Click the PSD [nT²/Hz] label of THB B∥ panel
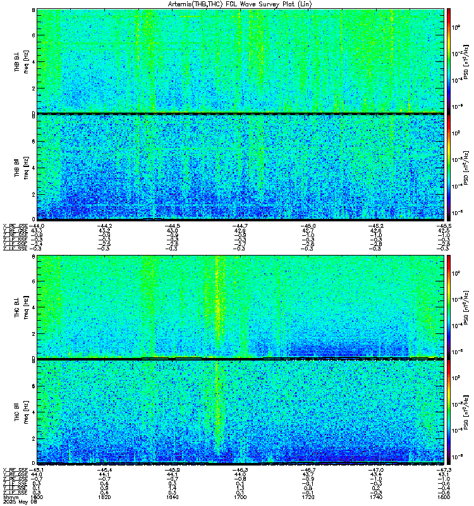Viewport: 474px width, 506px height. 466,168
